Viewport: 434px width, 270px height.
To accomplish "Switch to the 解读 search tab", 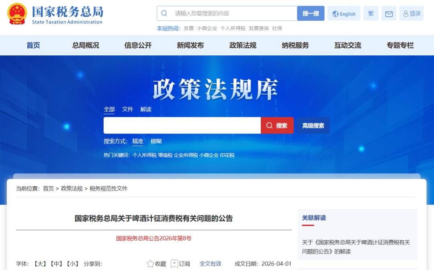I will pos(146,109).
